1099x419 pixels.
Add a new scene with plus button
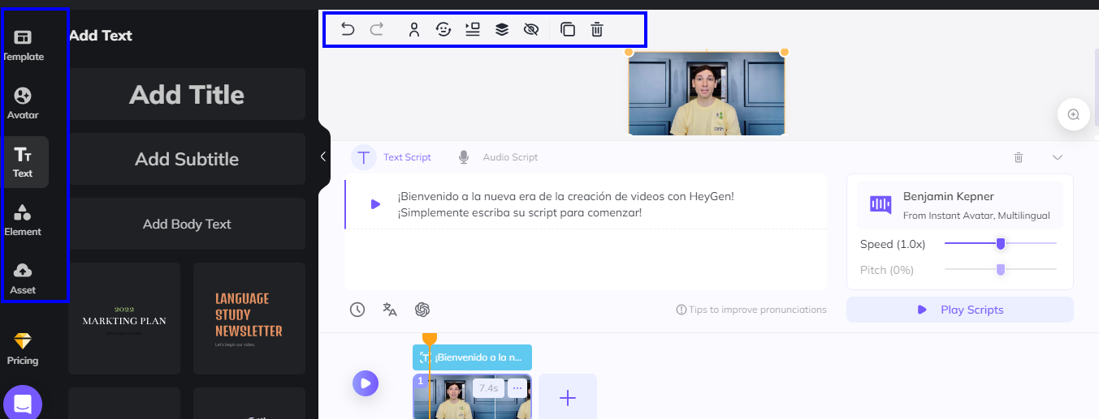point(568,397)
